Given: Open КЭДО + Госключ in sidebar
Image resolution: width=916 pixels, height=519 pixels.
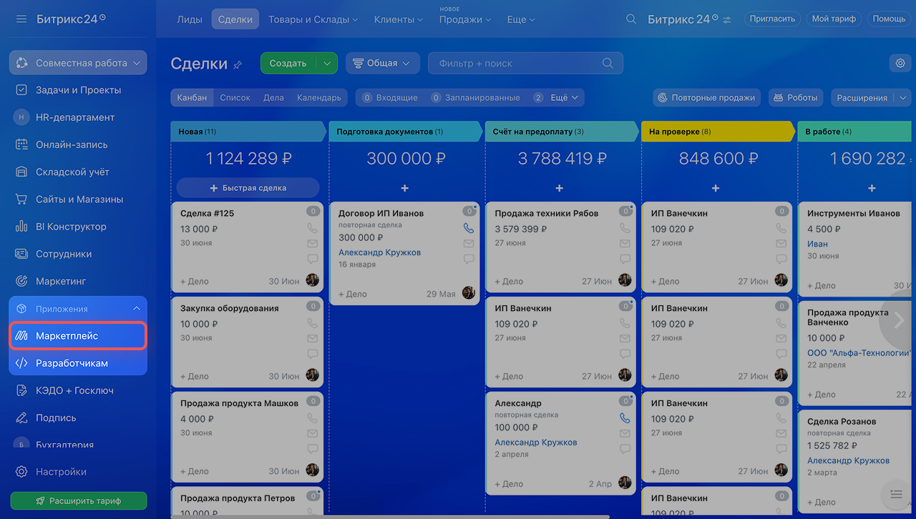Looking at the screenshot, I should [78, 390].
